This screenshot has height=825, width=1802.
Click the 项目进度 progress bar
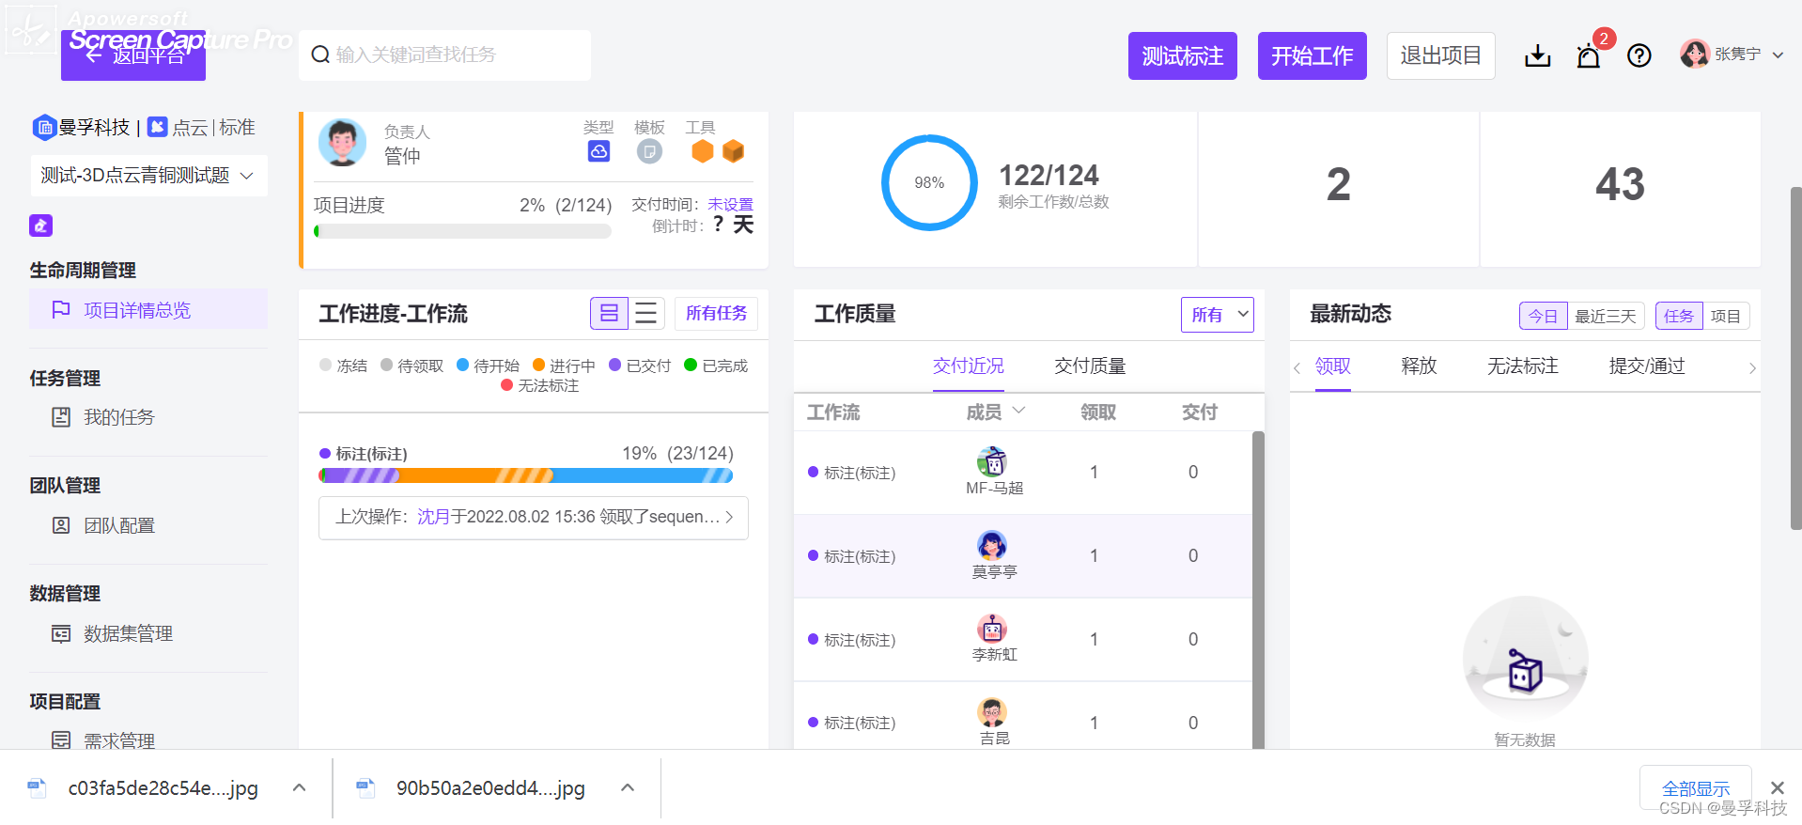(x=462, y=231)
